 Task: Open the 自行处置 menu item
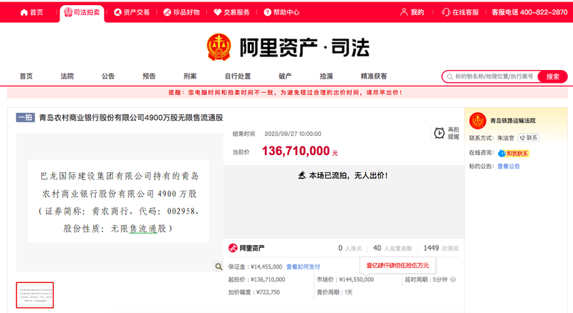pos(237,76)
